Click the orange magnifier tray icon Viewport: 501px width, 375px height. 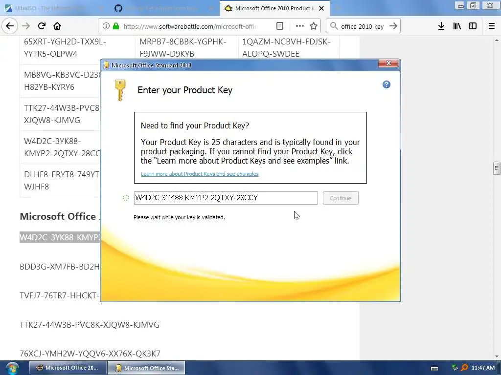tap(464, 368)
